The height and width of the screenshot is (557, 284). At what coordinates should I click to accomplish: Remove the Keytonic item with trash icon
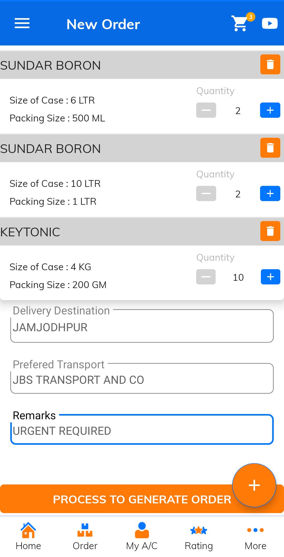[270, 231]
